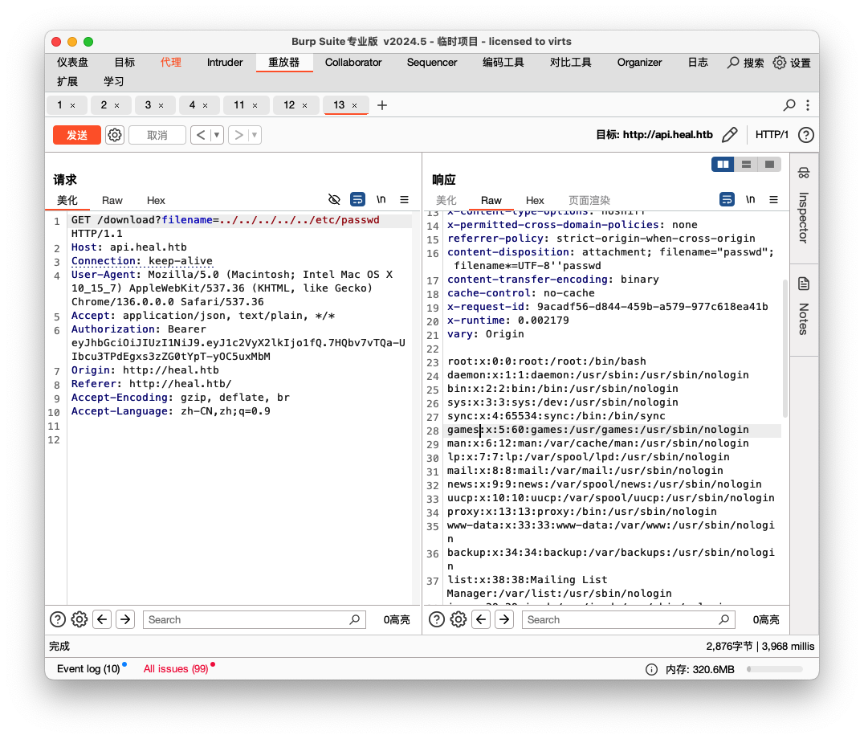Select Repeater tab 1

point(59,104)
